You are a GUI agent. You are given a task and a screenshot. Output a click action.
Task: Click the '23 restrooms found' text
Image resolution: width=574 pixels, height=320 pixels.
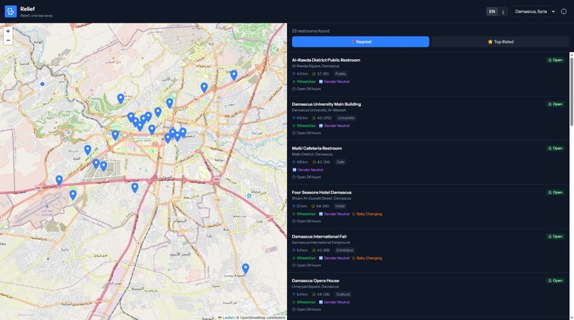(311, 31)
